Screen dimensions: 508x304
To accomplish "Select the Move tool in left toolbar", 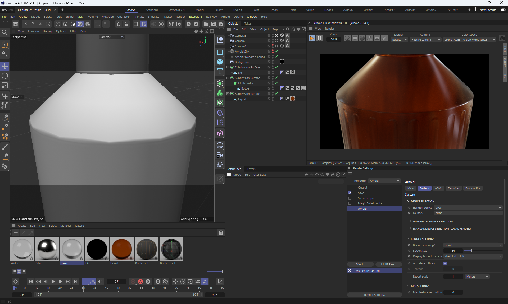I will click(5, 66).
